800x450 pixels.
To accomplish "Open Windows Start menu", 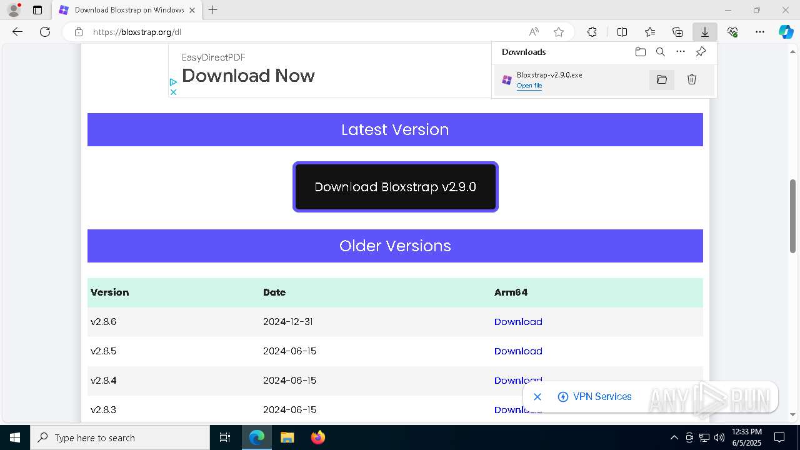I will (15, 437).
